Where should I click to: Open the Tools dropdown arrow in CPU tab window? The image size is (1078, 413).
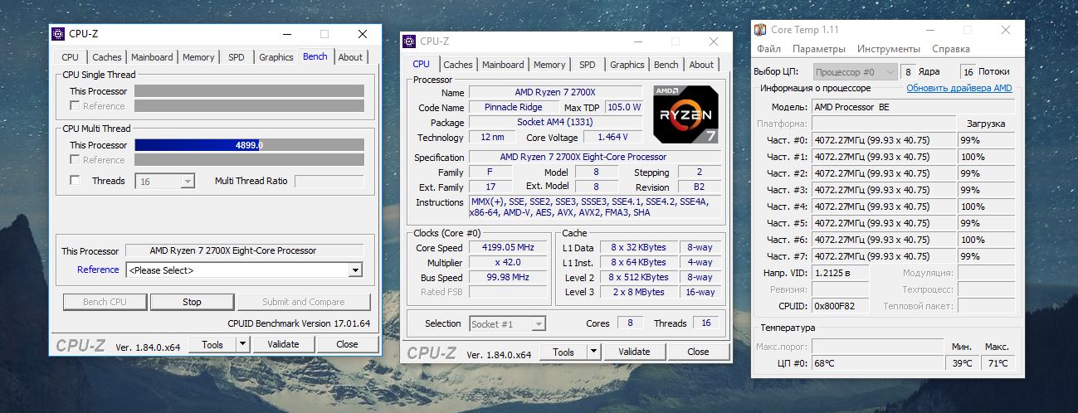tap(593, 352)
